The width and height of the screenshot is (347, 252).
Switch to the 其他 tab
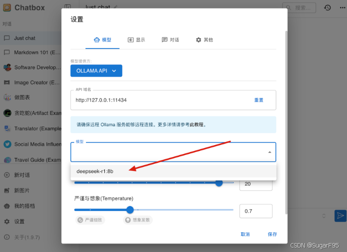pyautogui.click(x=204, y=40)
